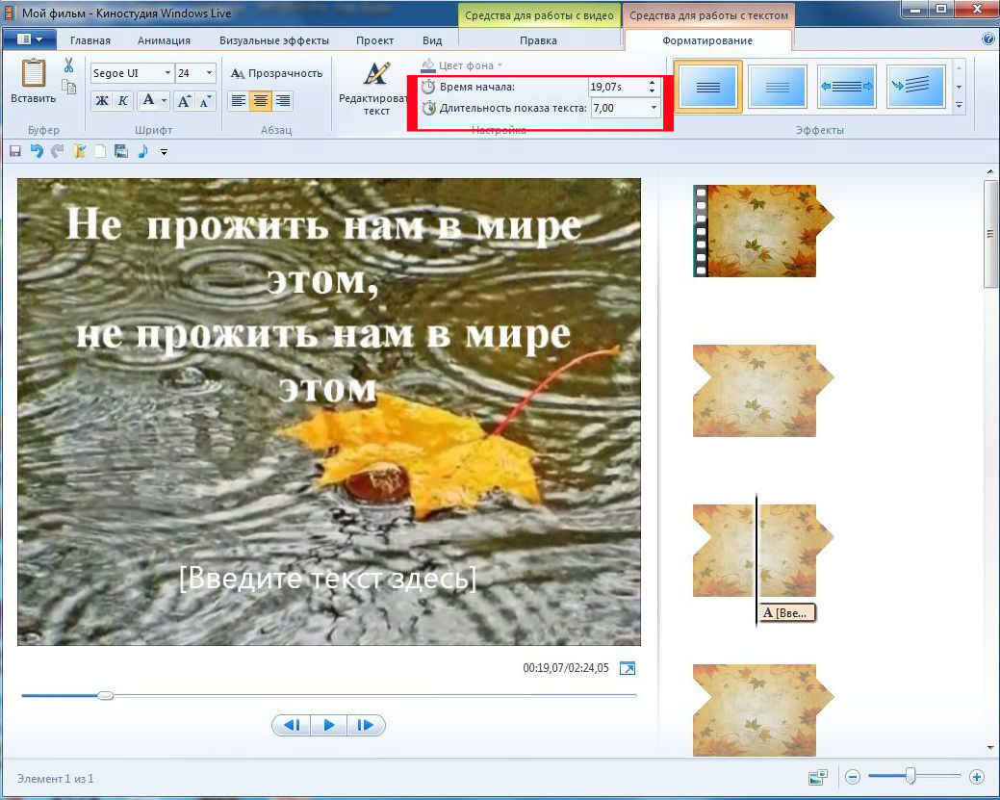The image size is (1000, 800).
Task: Switch to the Анимация ribbon tab
Action: (x=164, y=40)
